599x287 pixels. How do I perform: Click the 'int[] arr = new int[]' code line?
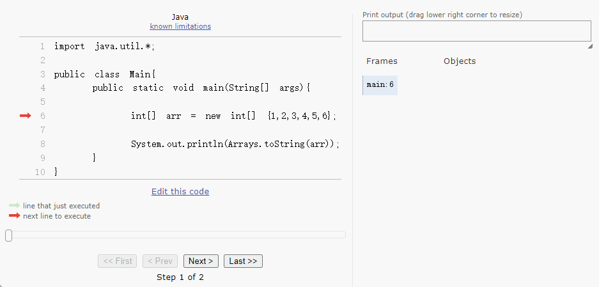233,116
